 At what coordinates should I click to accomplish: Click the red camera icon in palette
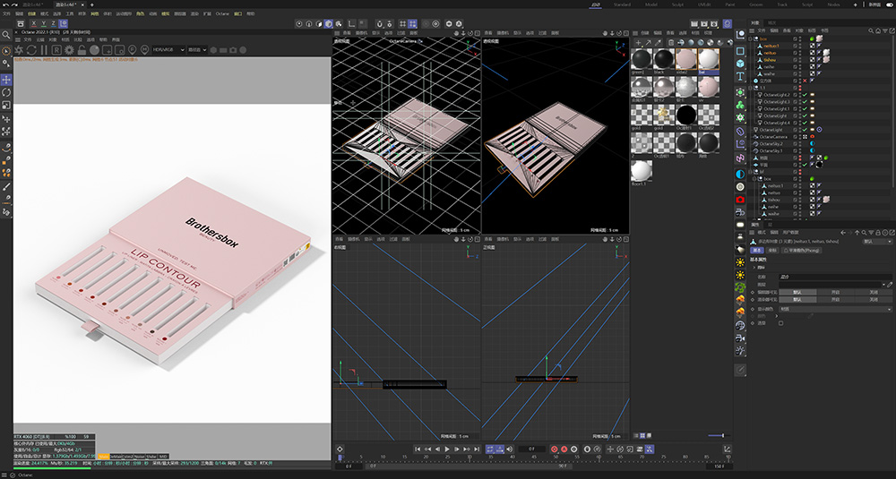point(741,200)
